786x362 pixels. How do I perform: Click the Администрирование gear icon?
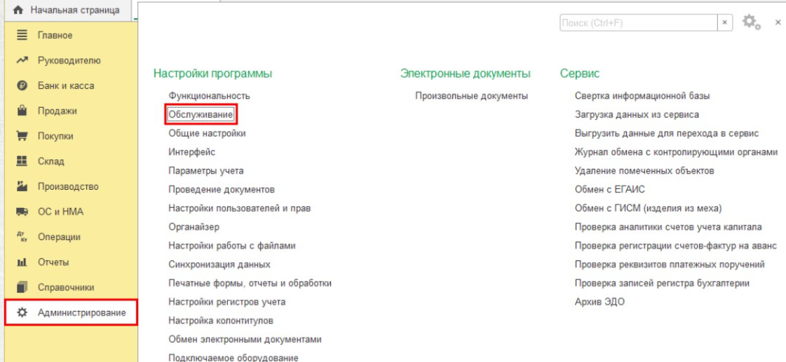pos(22,313)
